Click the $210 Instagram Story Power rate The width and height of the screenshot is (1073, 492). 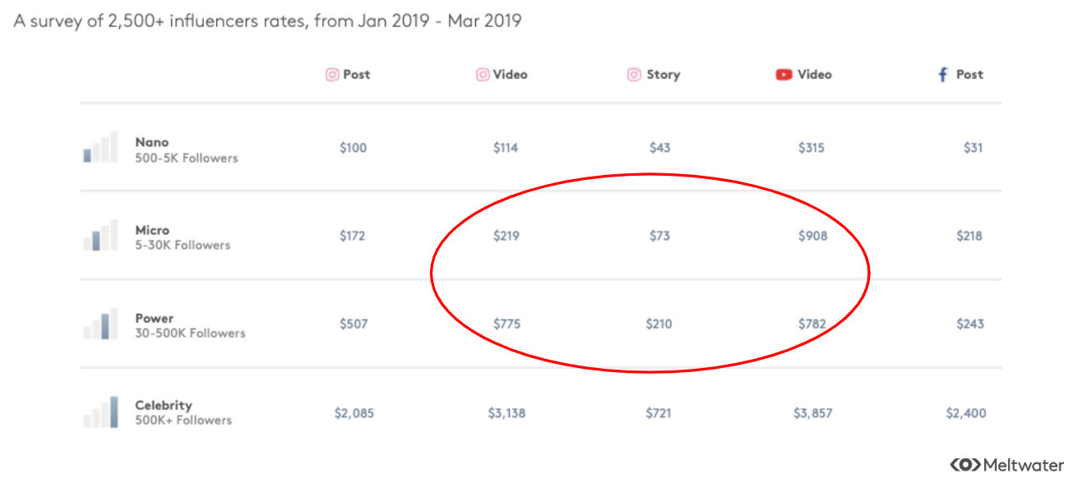pyautogui.click(x=659, y=324)
